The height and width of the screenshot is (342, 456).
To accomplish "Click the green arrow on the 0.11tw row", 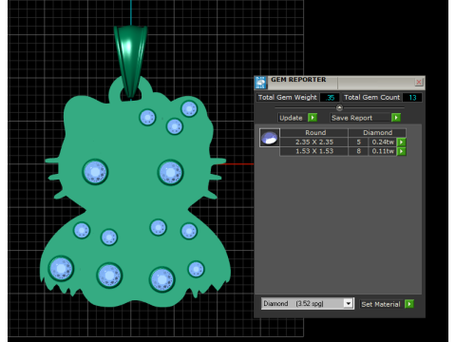I will 401,151.
